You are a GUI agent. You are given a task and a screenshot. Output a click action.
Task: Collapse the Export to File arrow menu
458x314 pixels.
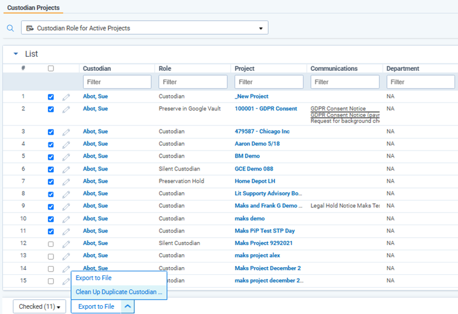(x=128, y=306)
